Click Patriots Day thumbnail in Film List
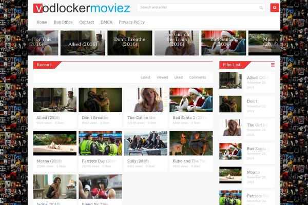The image size is (308, 205). tap(230, 198)
